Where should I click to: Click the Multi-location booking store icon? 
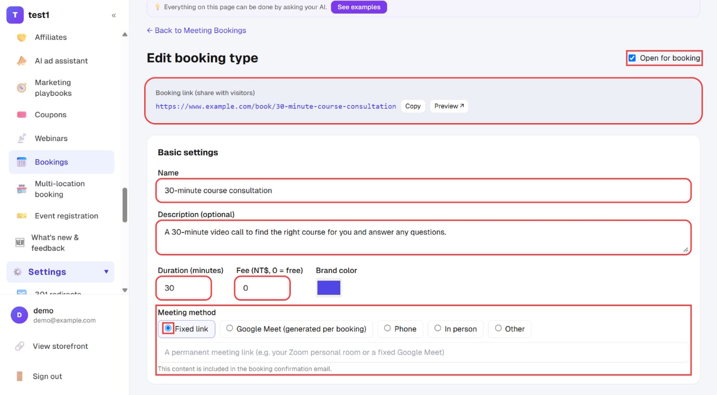click(x=22, y=189)
